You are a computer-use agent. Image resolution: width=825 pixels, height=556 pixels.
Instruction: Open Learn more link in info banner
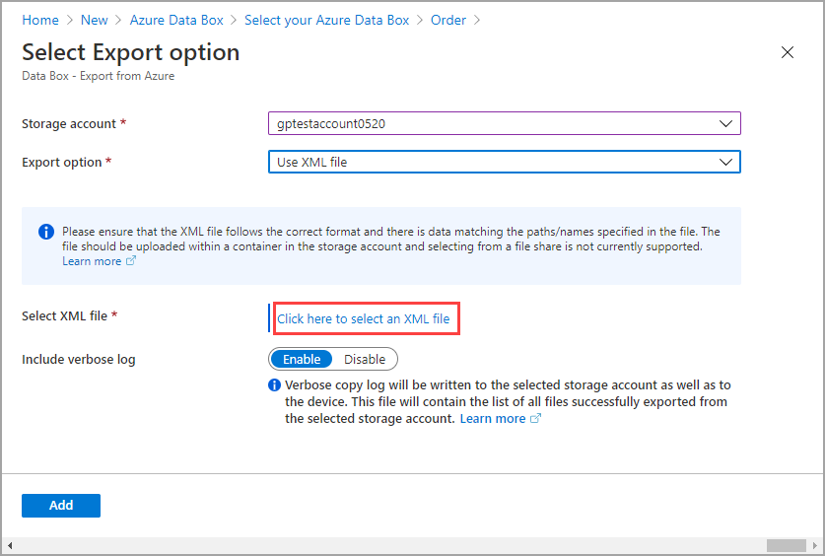tap(92, 261)
